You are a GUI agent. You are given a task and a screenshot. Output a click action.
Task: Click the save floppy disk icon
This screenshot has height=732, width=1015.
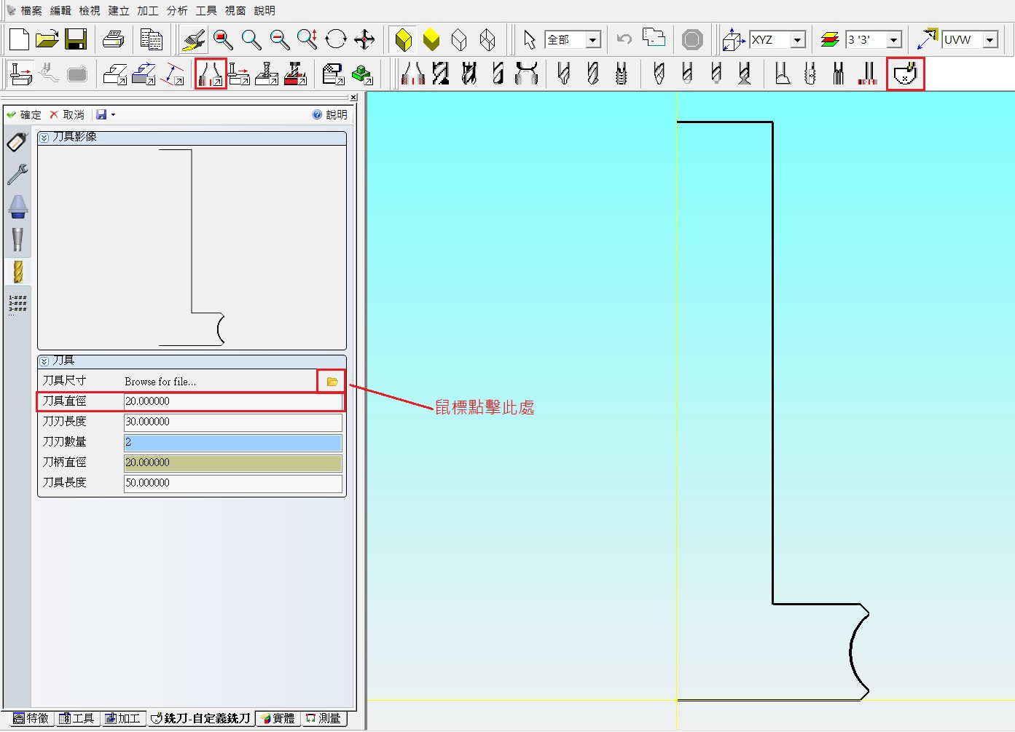76,40
